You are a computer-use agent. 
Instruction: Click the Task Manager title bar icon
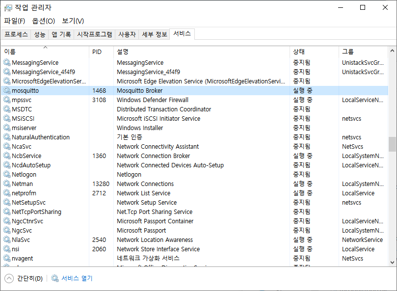click(8, 8)
